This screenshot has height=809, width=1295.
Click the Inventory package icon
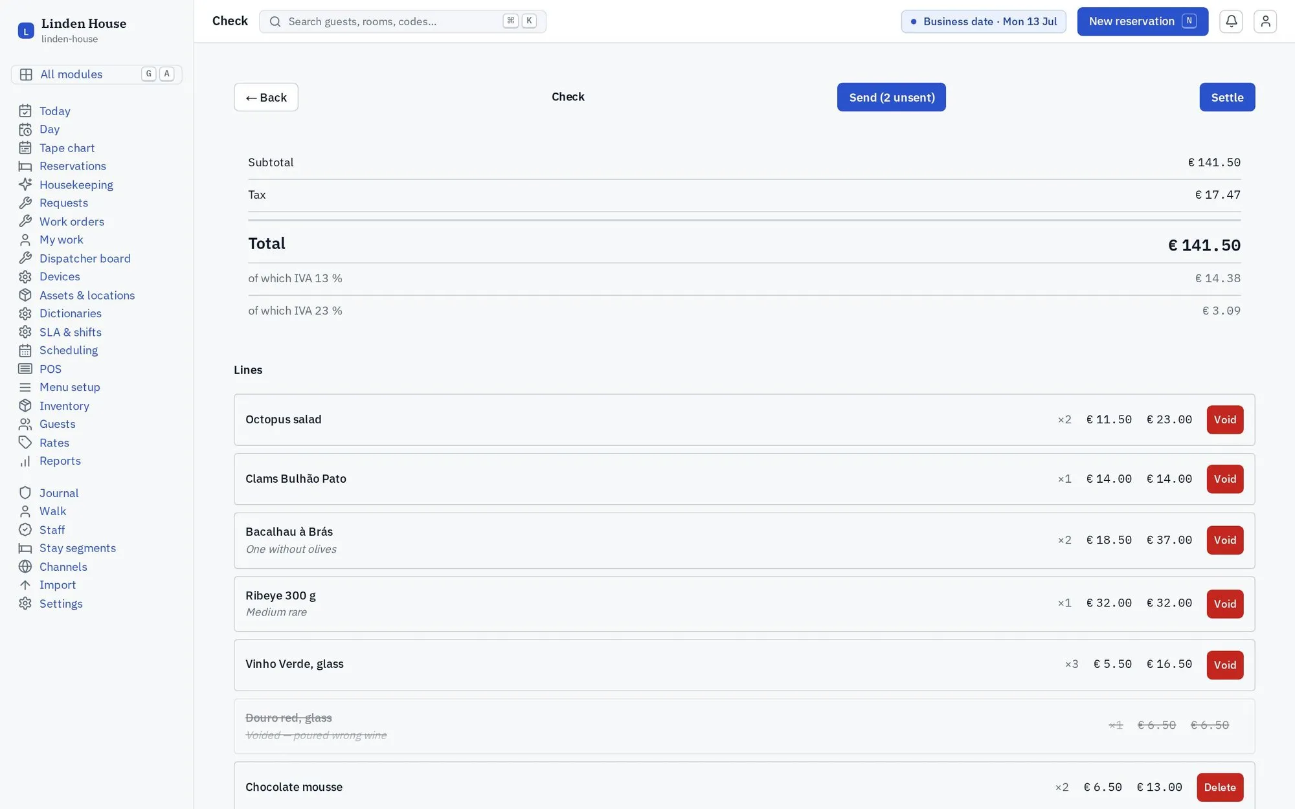[25, 406]
